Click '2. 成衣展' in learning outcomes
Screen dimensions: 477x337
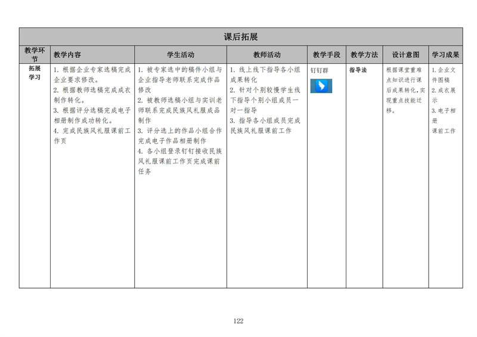(444, 91)
